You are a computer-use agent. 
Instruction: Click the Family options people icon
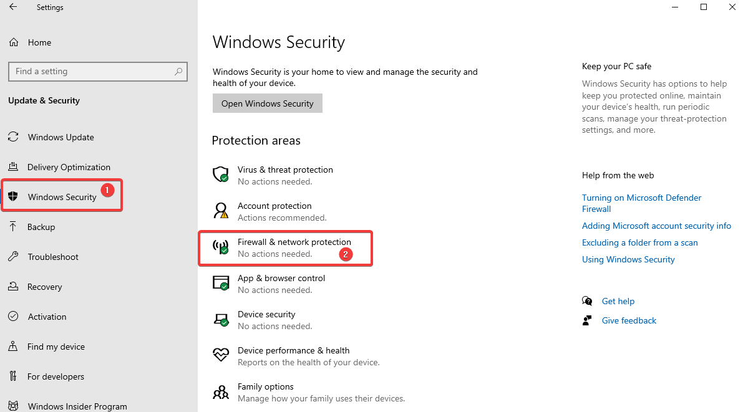221,391
